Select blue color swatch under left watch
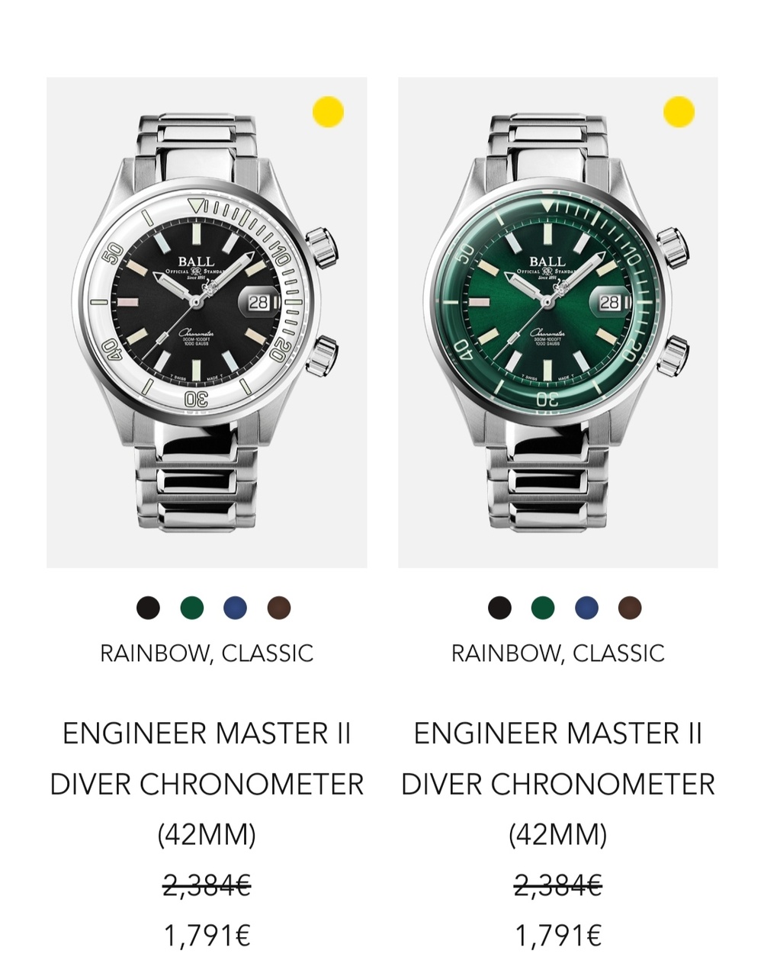Image resolution: width=764 pixels, height=976 pixels. click(236, 608)
